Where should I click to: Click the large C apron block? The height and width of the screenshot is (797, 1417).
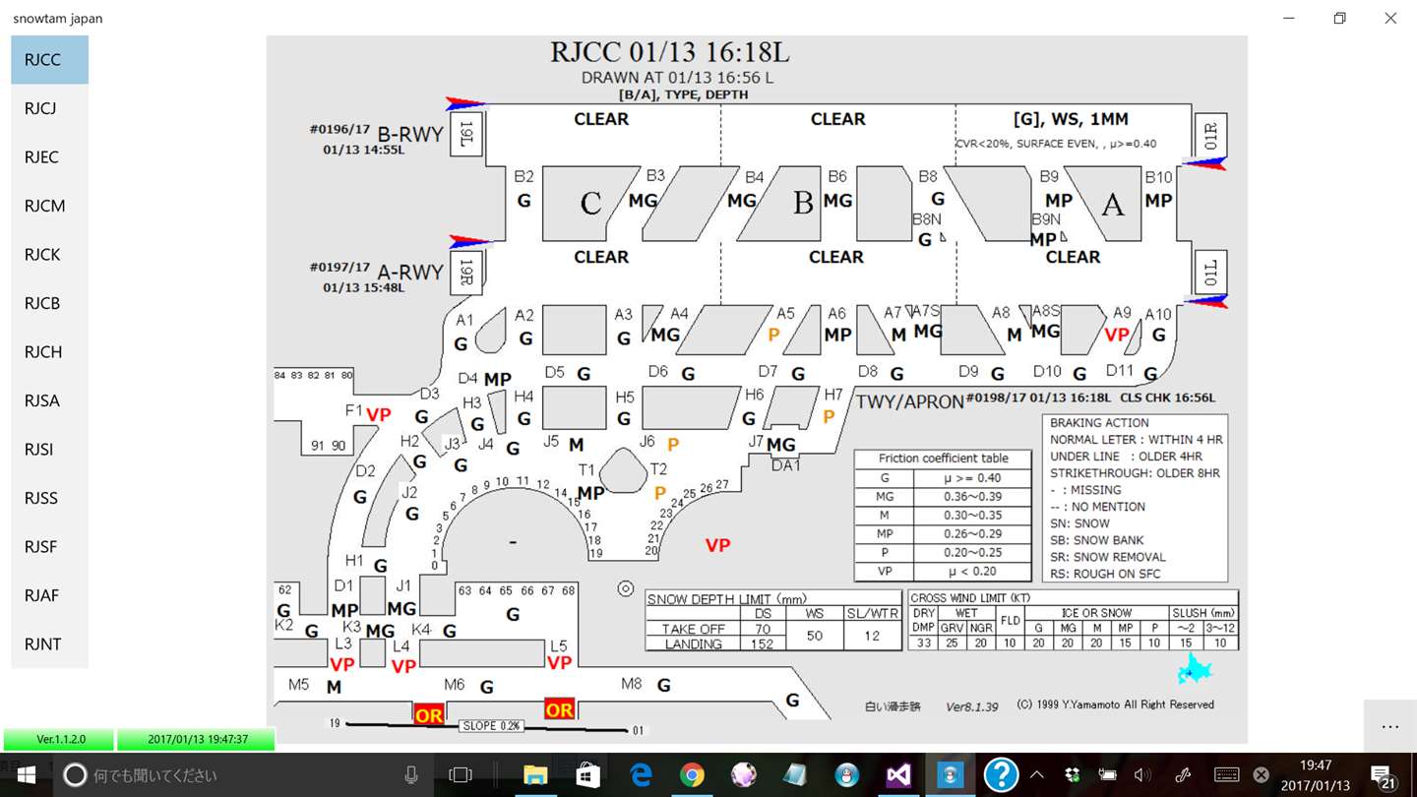(590, 203)
